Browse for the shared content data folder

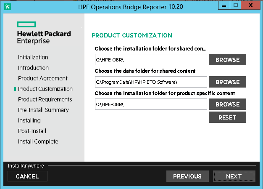coord(227,82)
